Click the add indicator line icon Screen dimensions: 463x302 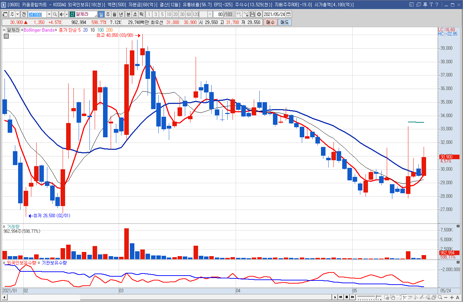point(246,14)
